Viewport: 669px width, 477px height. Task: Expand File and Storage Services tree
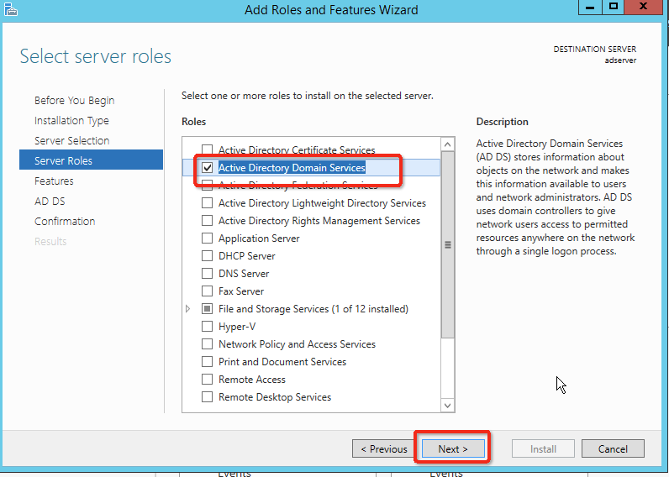pyautogui.click(x=188, y=309)
